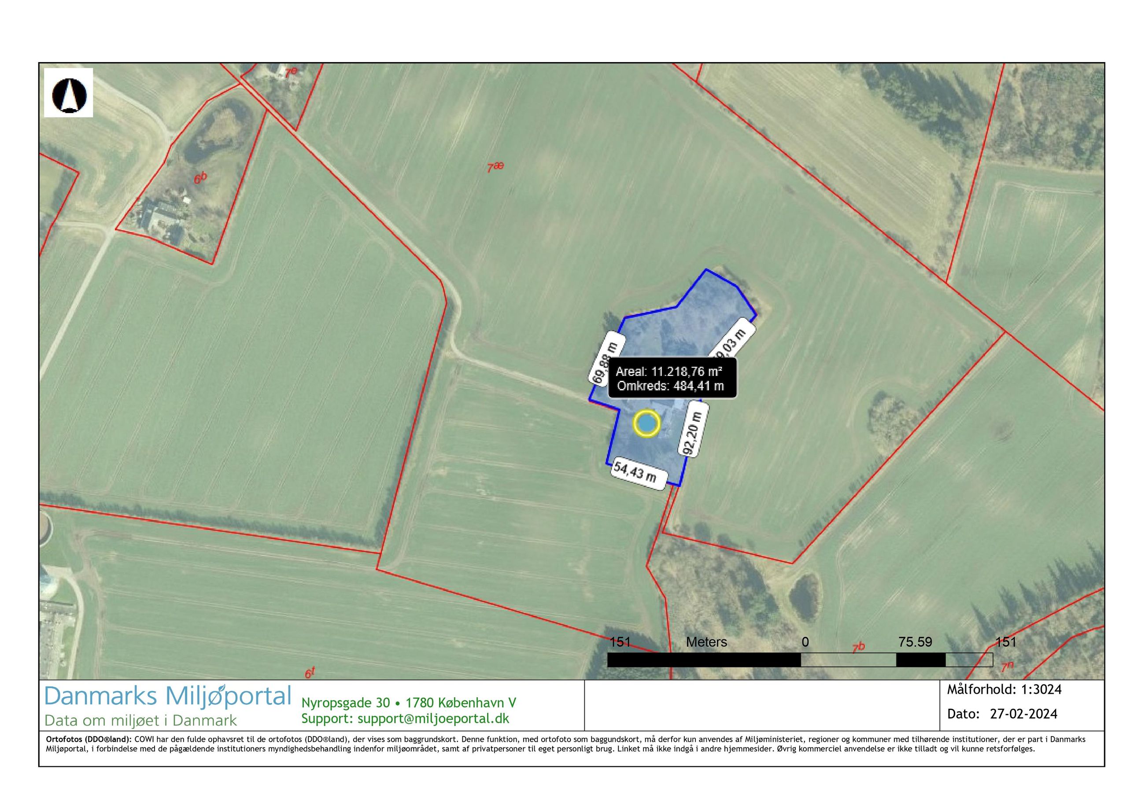
Task: Click the Meters label on scale bar
Action: click(706, 642)
